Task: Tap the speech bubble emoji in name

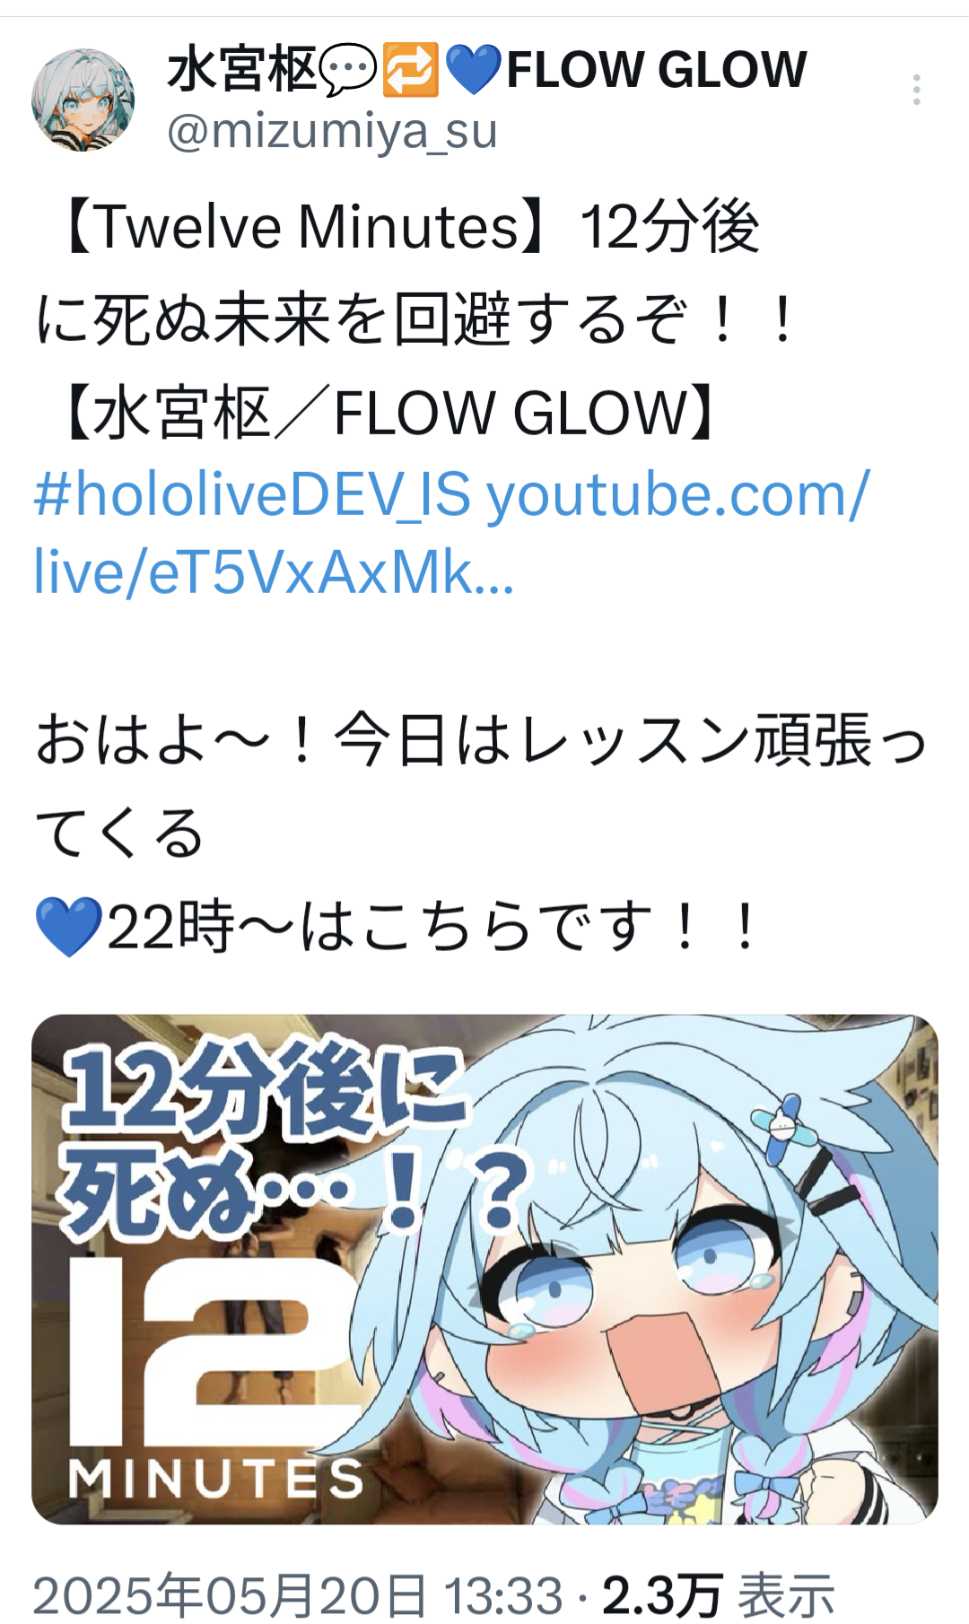Action: [x=348, y=70]
